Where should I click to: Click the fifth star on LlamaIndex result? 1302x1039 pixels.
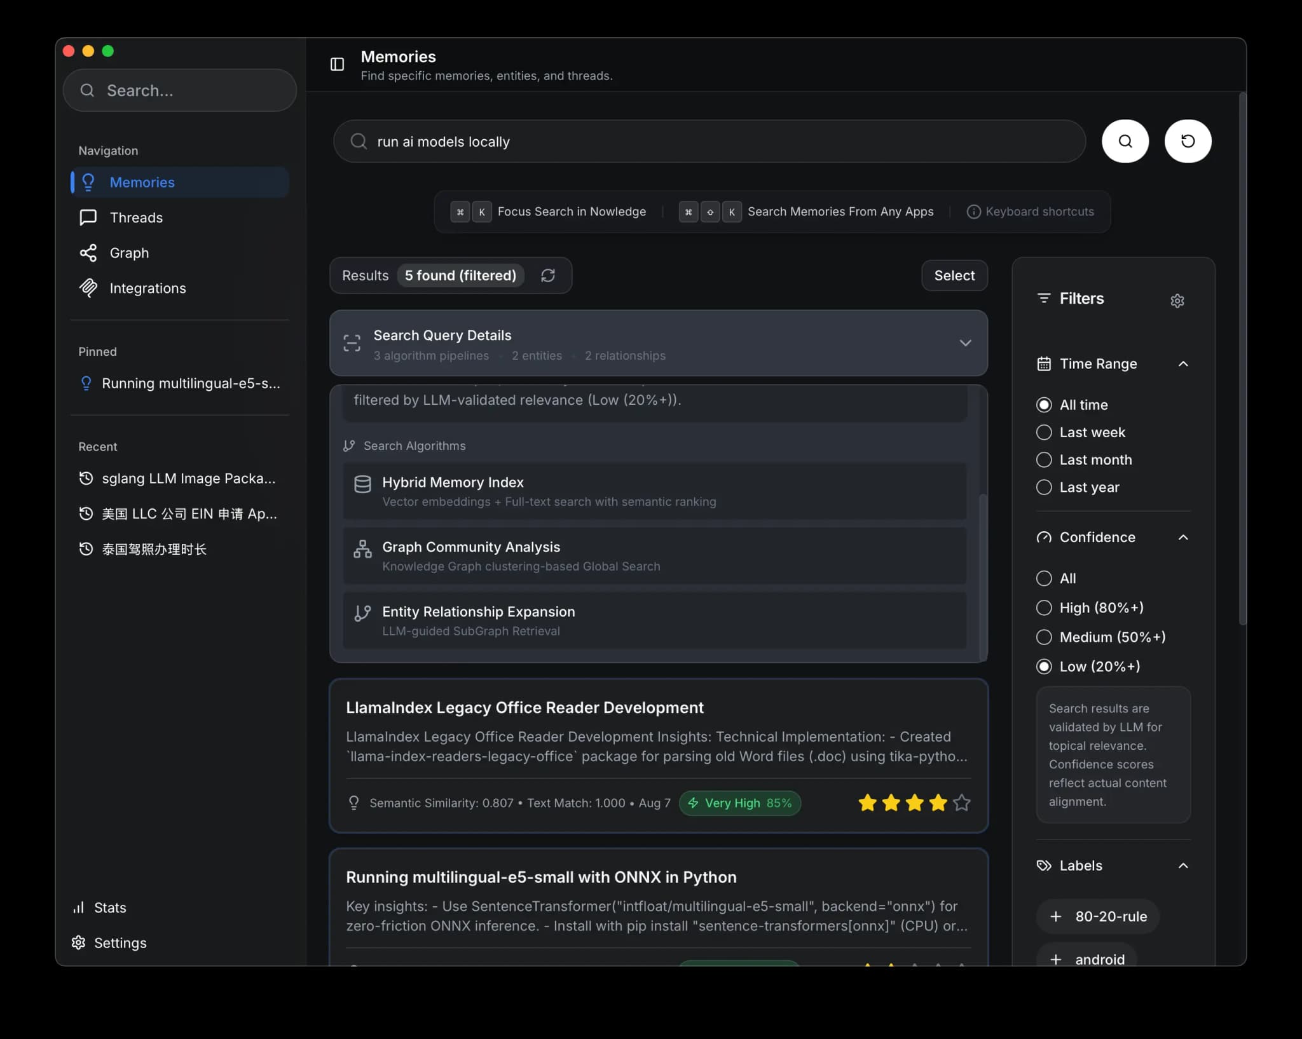pos(961,803)
